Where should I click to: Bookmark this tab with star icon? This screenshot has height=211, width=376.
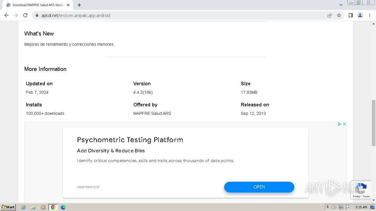click(x=339, y=15)
